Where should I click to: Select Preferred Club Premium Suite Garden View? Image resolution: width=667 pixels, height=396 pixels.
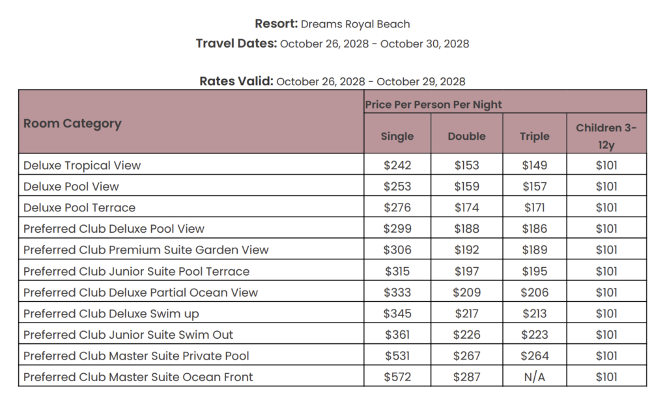click(x=146, y=250)
